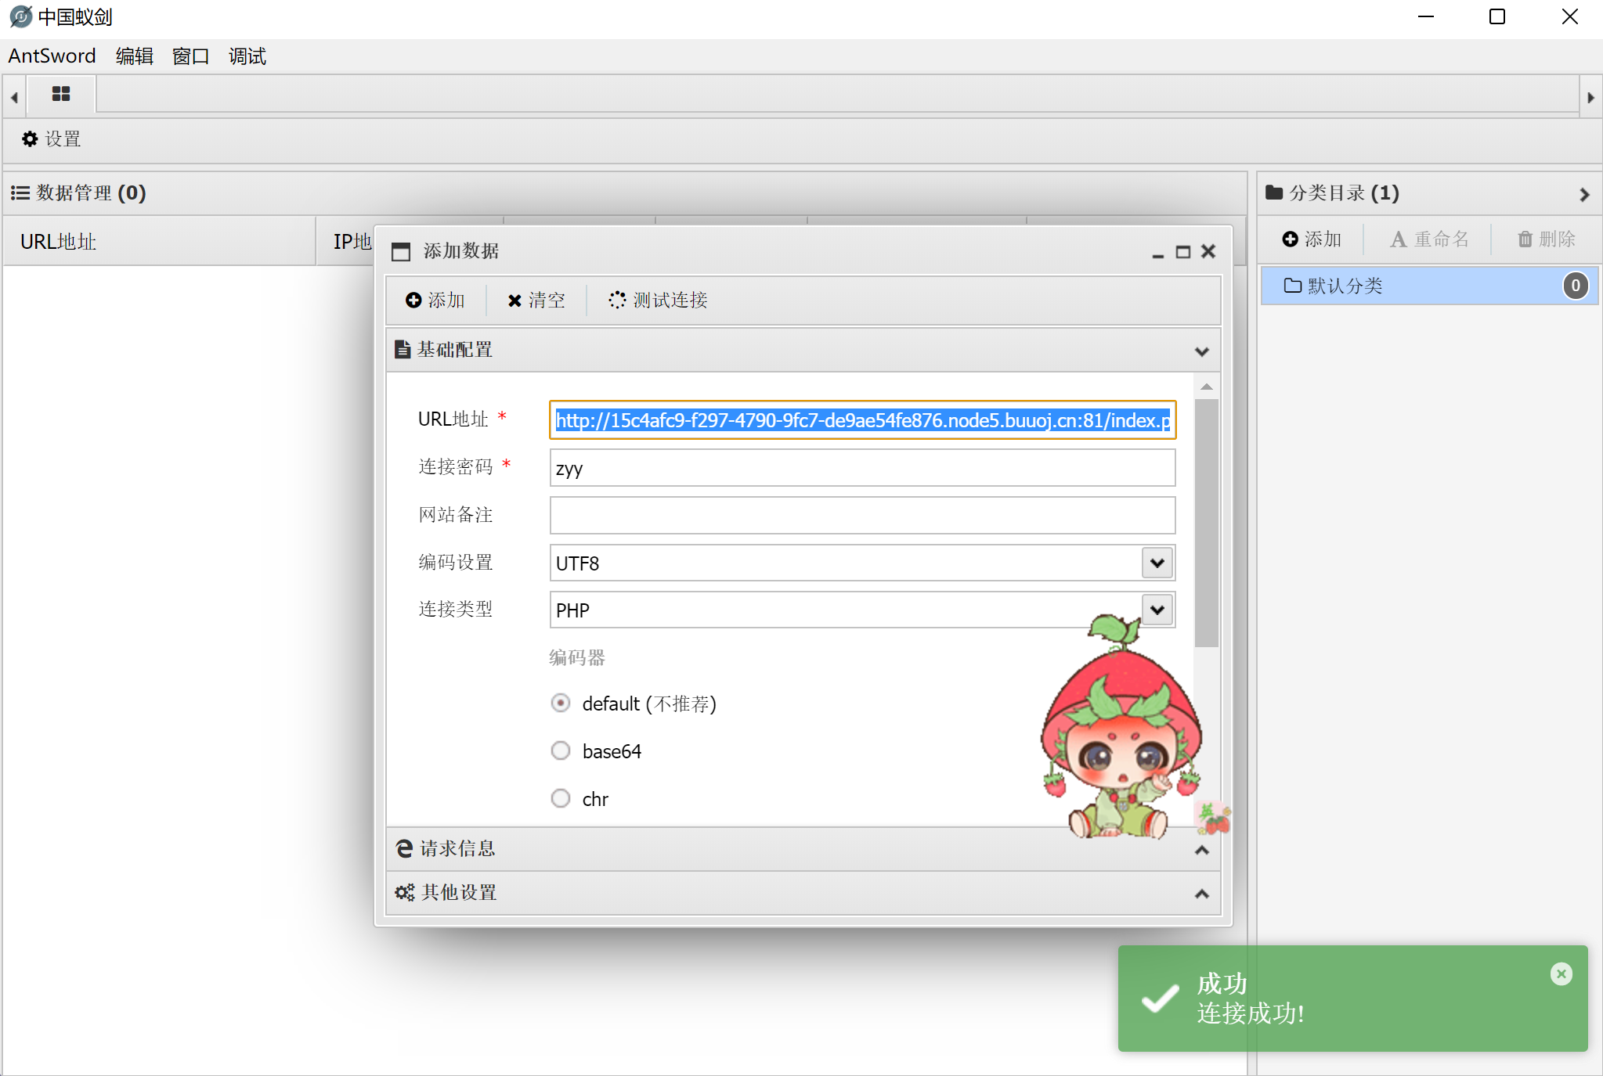Open the UTF8 encoding dropdown
1603x1076 pixels.
point(1156,562)
